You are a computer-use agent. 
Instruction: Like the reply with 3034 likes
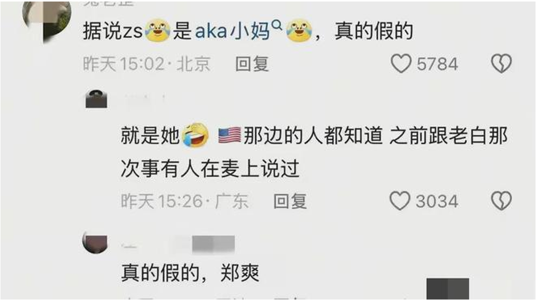400,201
